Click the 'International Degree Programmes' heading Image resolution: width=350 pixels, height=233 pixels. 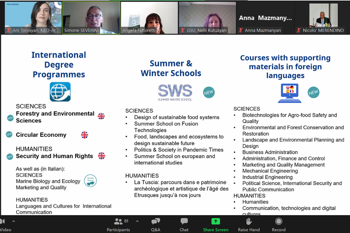(x=59, y=64)
